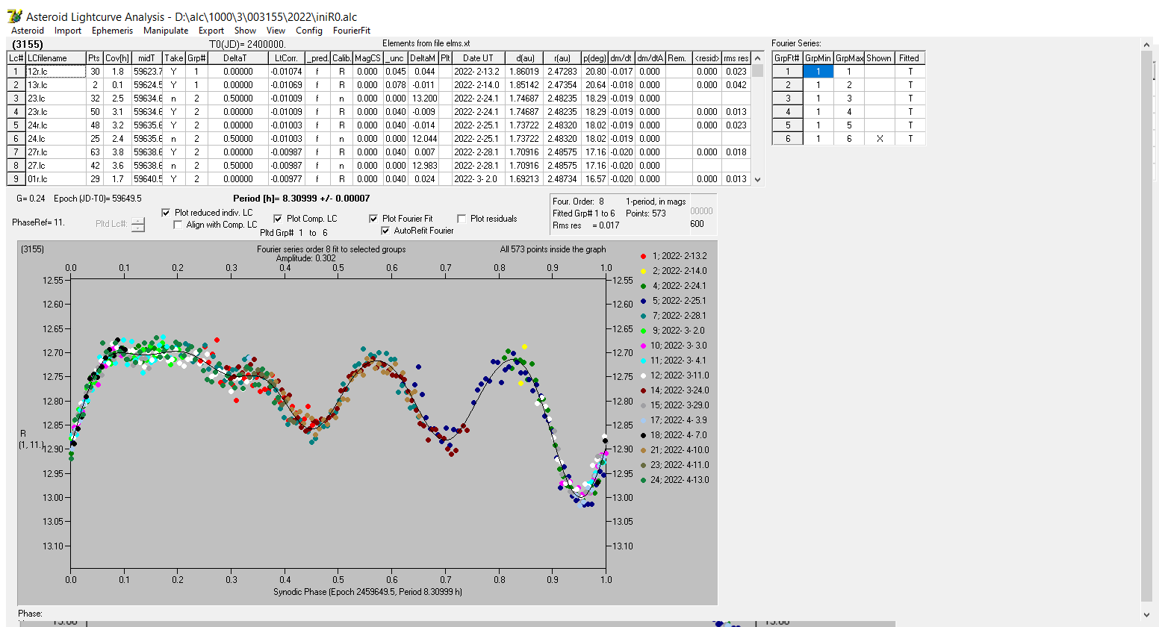Open the Asteroid menu

click(x=28, y=31)
